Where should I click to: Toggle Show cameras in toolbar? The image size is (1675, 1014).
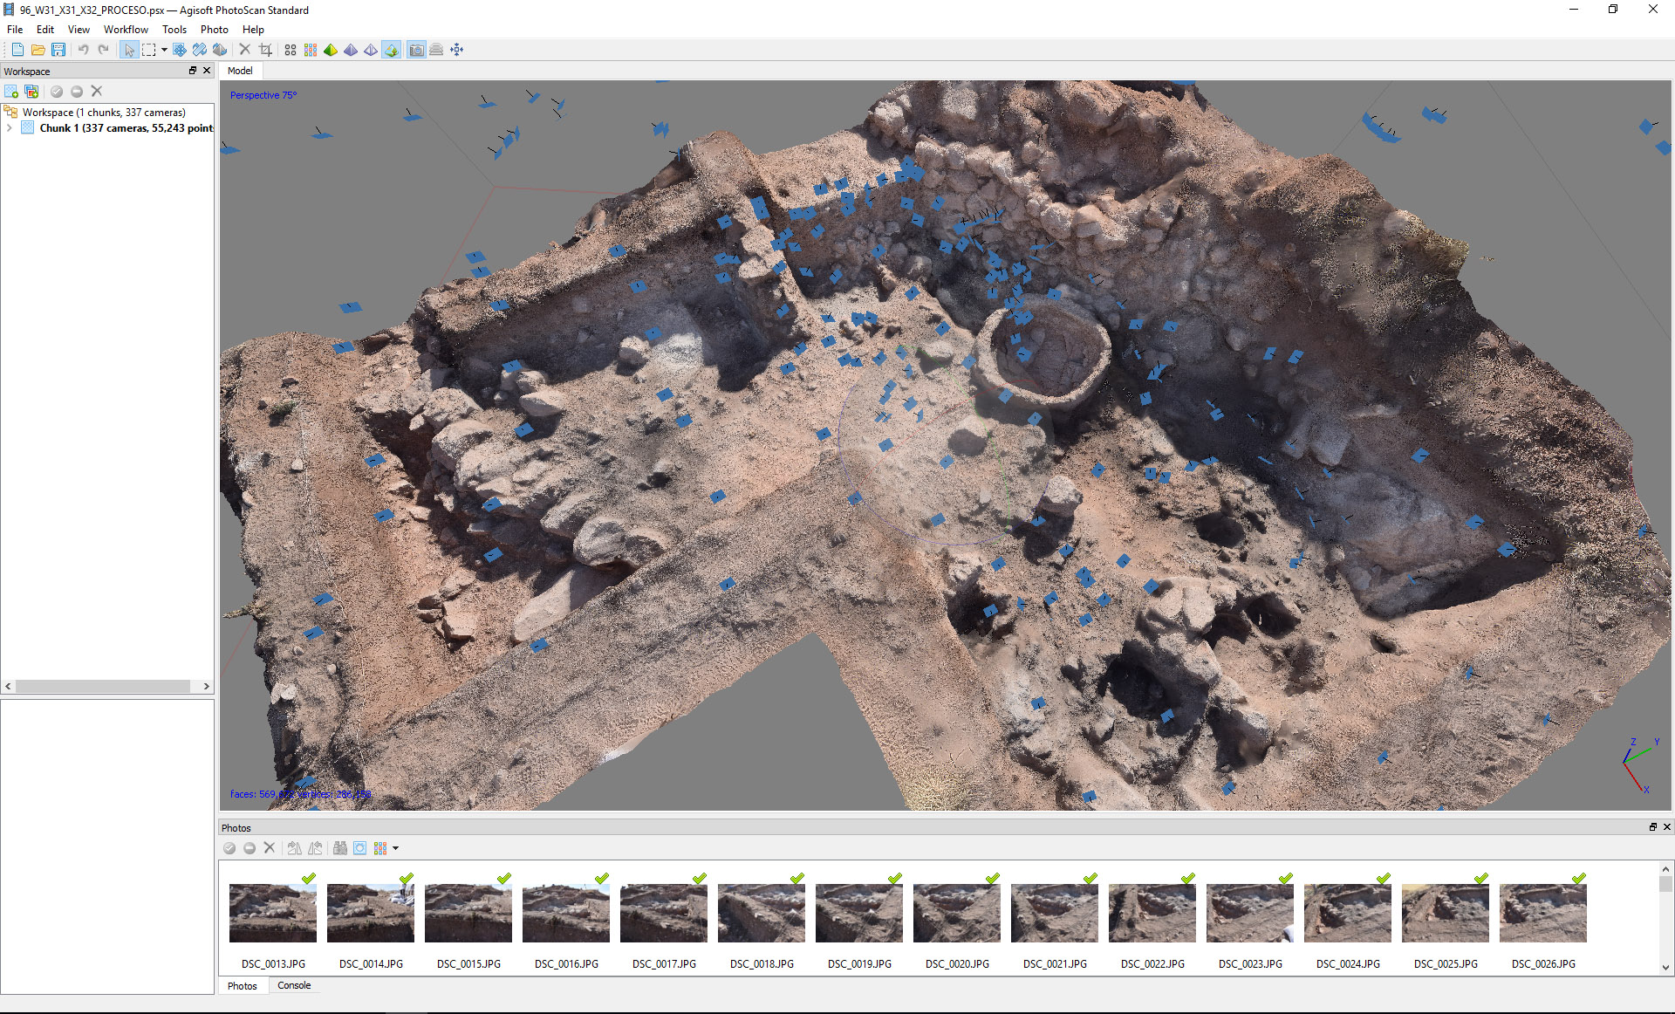(x=416, y=50)
